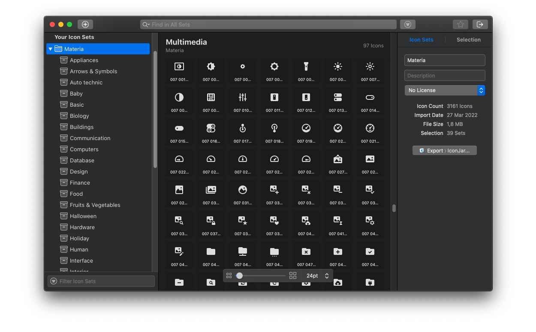Select the flashlight icon in the grid
The height and width of the screenshot is (332, 536).
pyautogui.click(x=306, y=66)
